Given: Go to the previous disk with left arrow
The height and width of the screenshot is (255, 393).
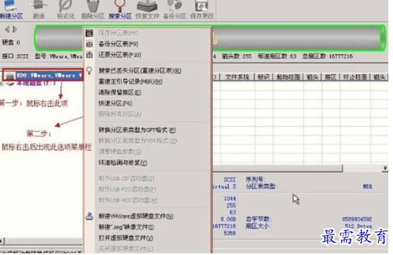Looking at the screenshot, I should (7, 29).
